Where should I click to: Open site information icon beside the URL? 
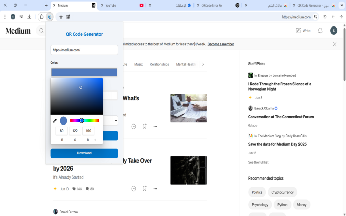[316, 17]
